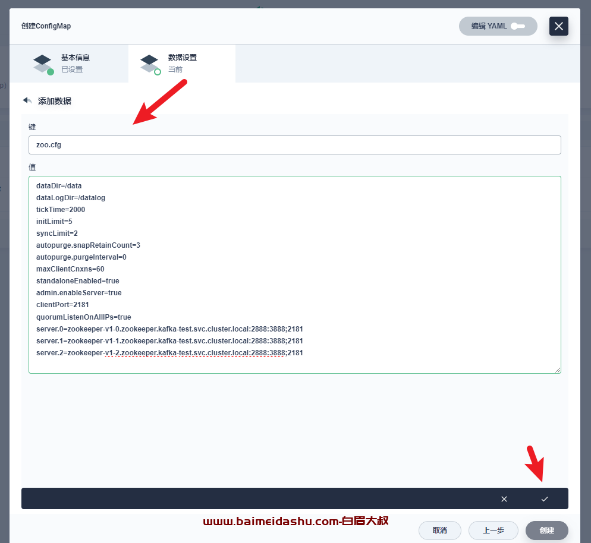Click the clientPort=2181 line
Screen dimensions: 591x543
[62, 305]
